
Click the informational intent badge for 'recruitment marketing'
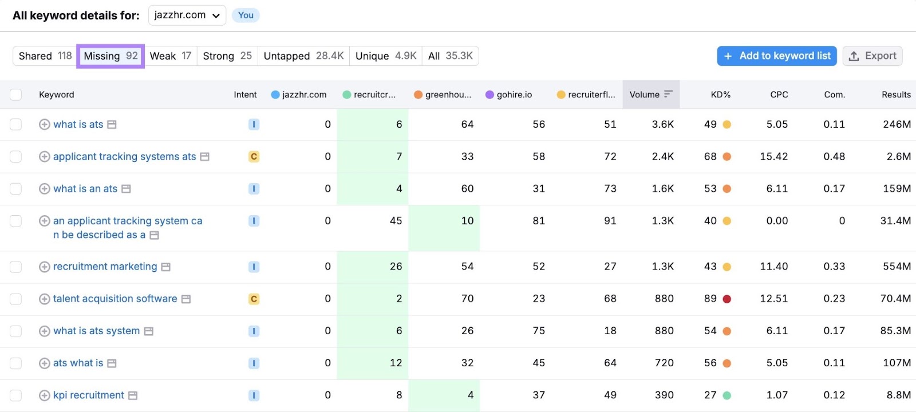(254, 267)
